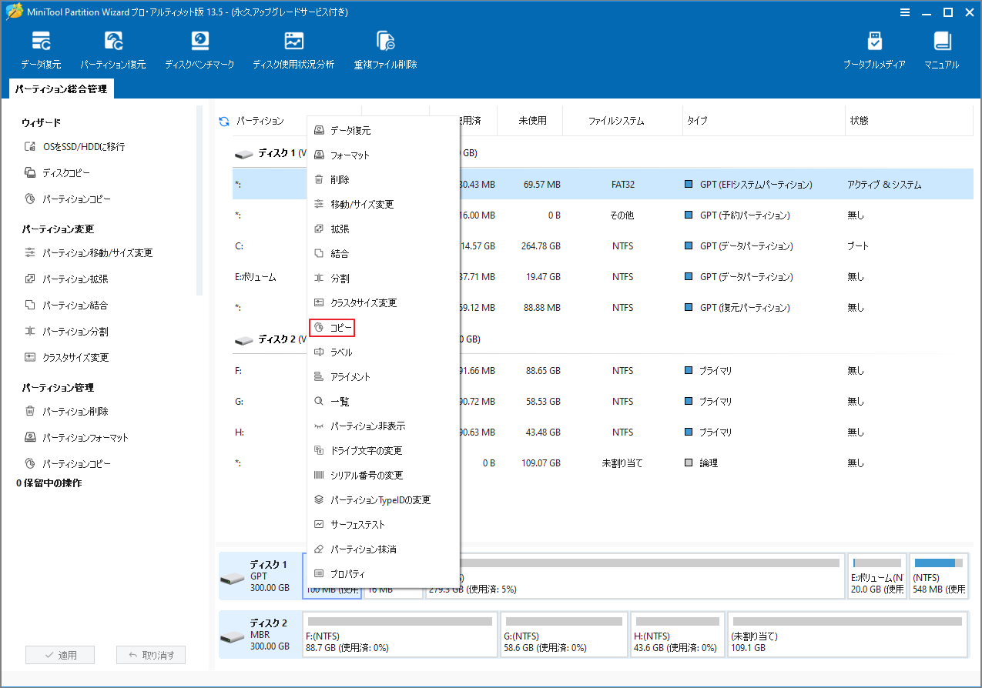Choose フォーマット in the context menu
Screen dimensions: 982x688
tap(341, 154)
